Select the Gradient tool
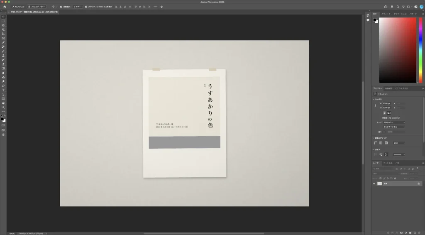 [x=3, y=69]
